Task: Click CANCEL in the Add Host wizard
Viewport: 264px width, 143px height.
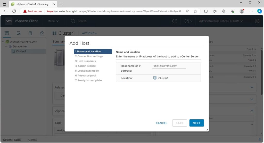Action: pyautogui.click(x=161, y=123)
